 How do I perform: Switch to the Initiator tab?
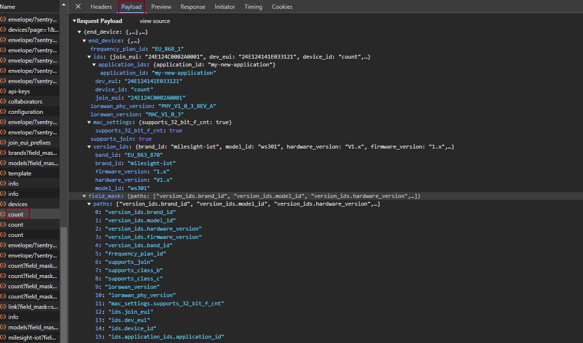[225, 7]
